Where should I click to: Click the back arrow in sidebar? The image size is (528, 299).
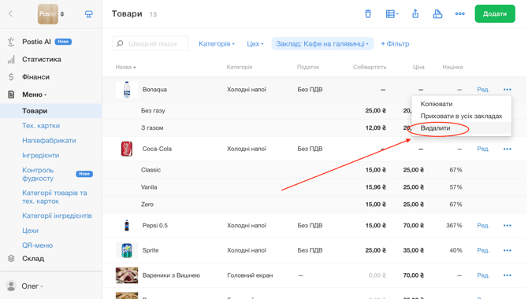point(10,13)
